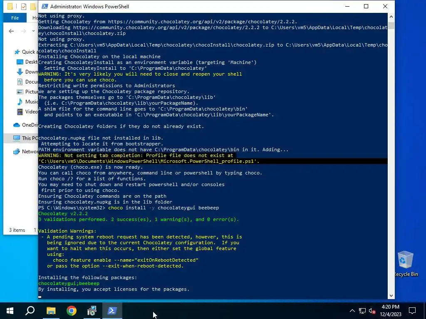The width and height of the screenshot is (426, 319).
Task: Go back in File Explorer
Action: 11,31
